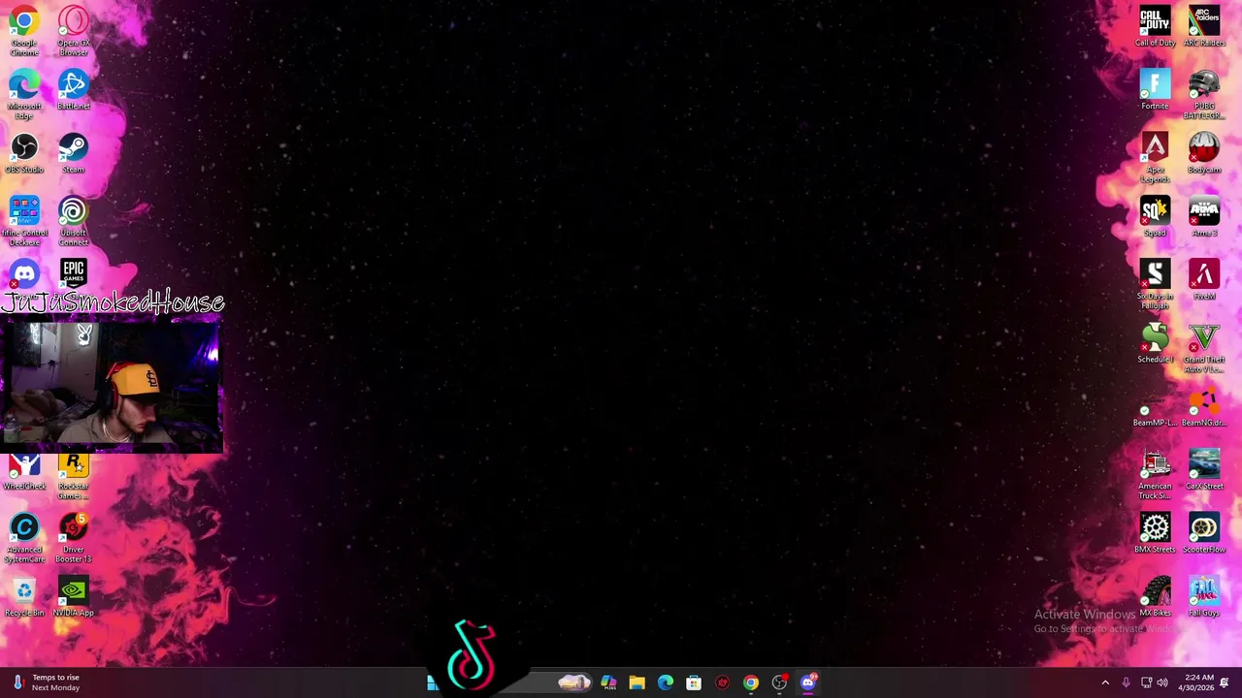The width and height of the screenshot is (1242, 698).
Task: Open Microsoft 365 Copilot taskbar icon
Action: (608, 682)
